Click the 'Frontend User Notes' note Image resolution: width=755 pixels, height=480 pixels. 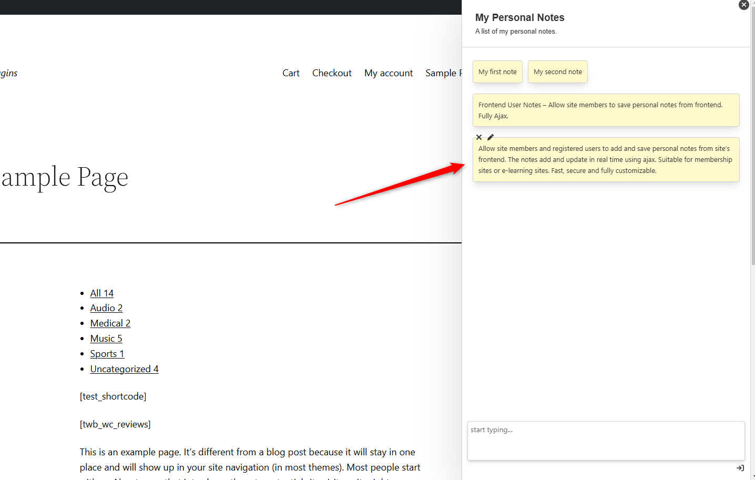click(606, 110)
